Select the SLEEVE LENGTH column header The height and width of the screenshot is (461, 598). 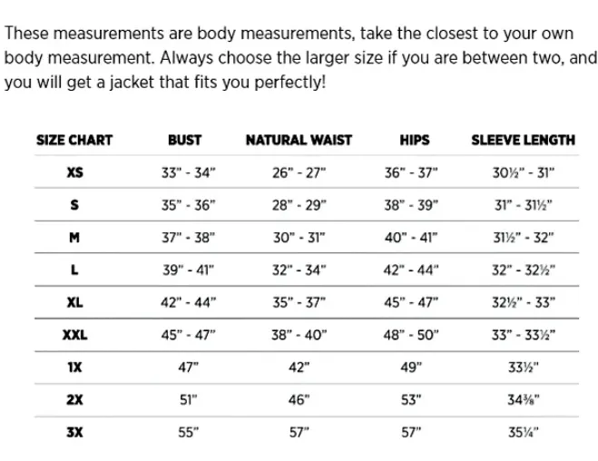[523, 140]
